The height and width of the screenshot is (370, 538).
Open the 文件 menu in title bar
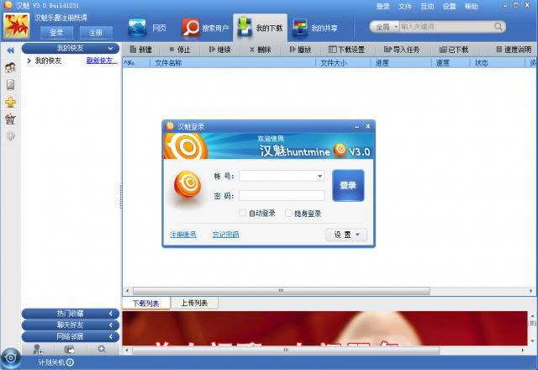(405, 6)
